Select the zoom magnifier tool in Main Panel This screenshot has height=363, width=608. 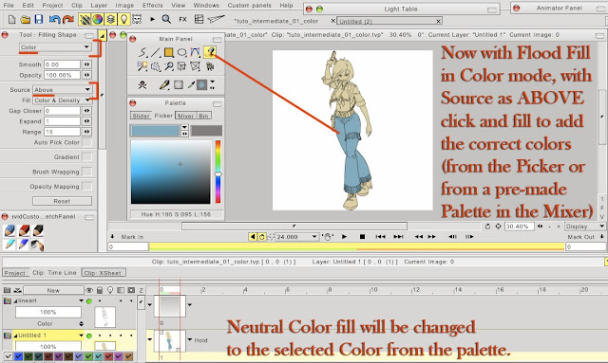169,66
